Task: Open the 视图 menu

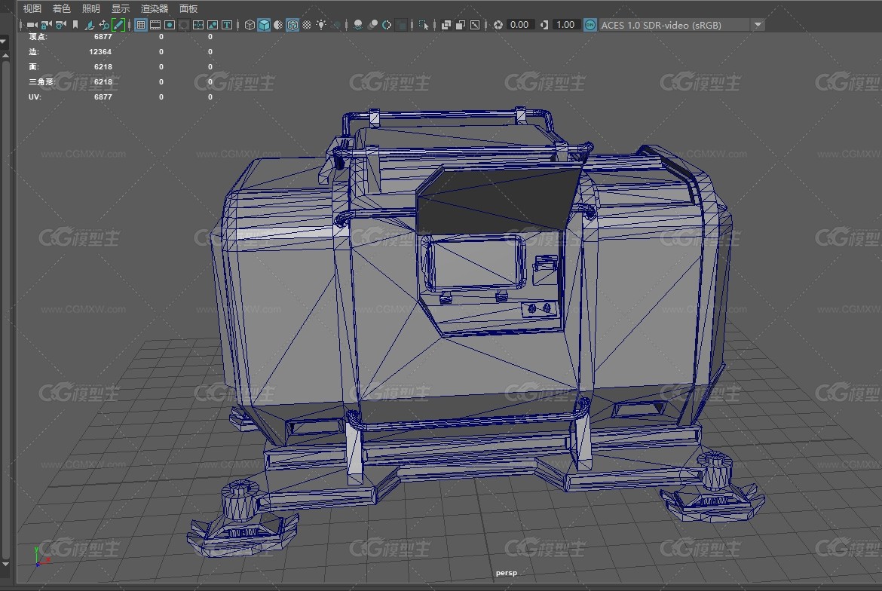Action: coord(32,8)
